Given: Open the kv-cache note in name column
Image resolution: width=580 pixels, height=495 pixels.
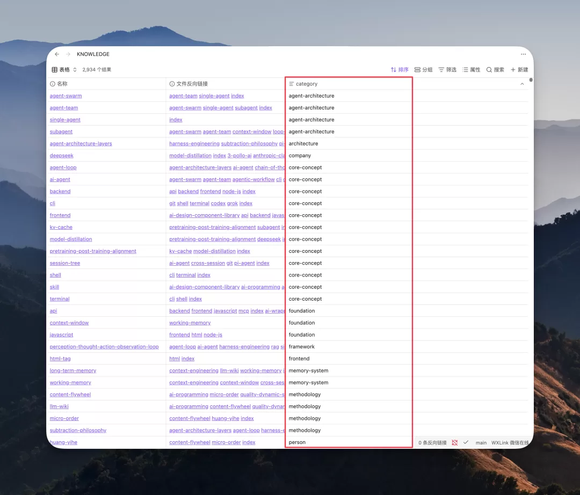Looking at the screenshot, I should 61,227.
